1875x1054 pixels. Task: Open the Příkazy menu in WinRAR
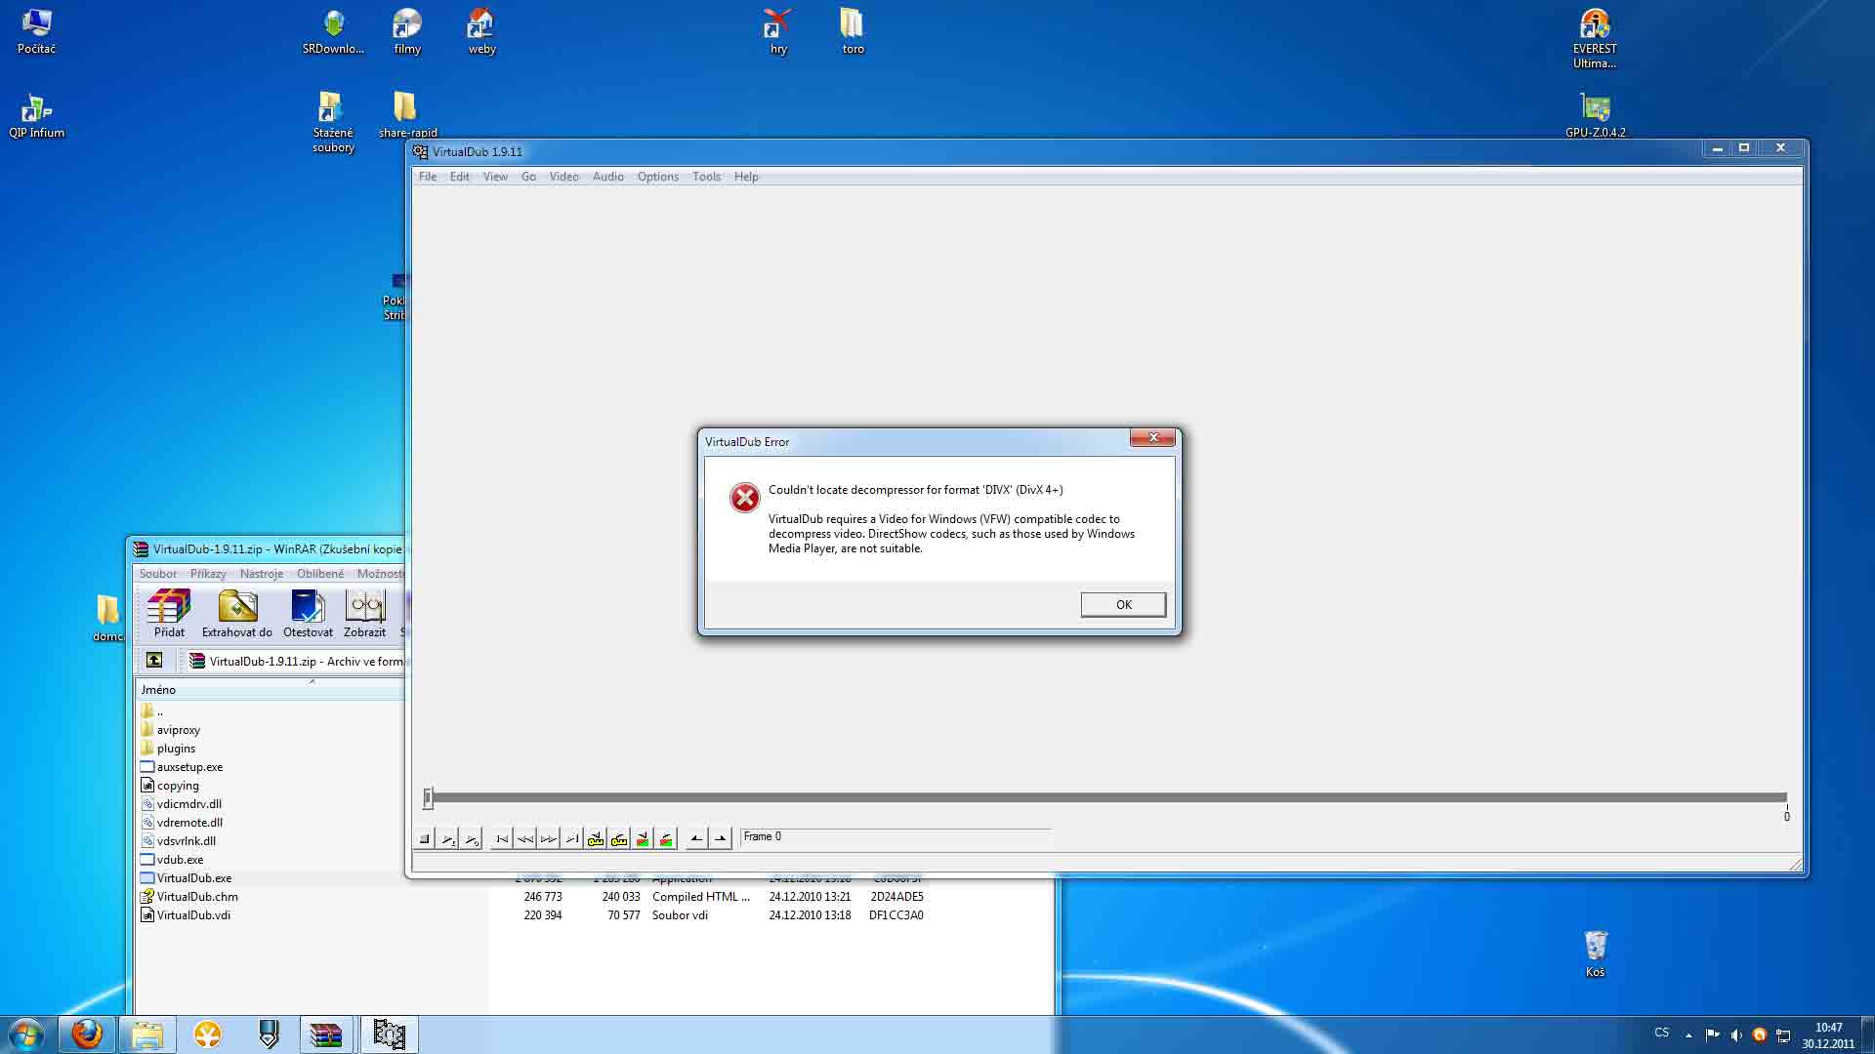(x=208, y=574)
